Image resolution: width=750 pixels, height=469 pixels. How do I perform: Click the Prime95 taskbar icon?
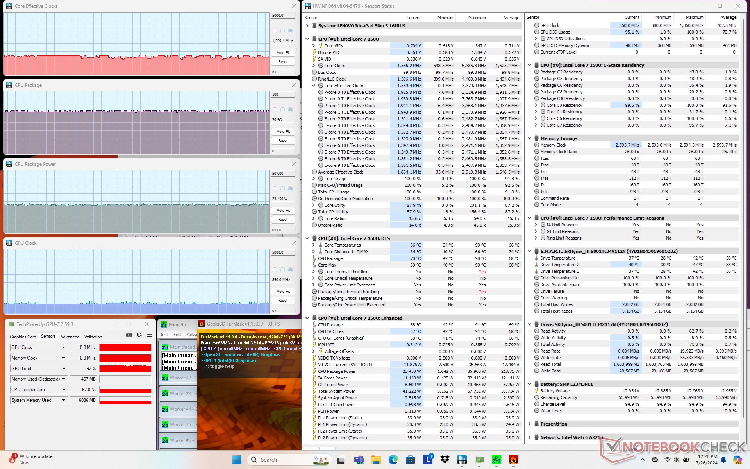click(496, 460)
